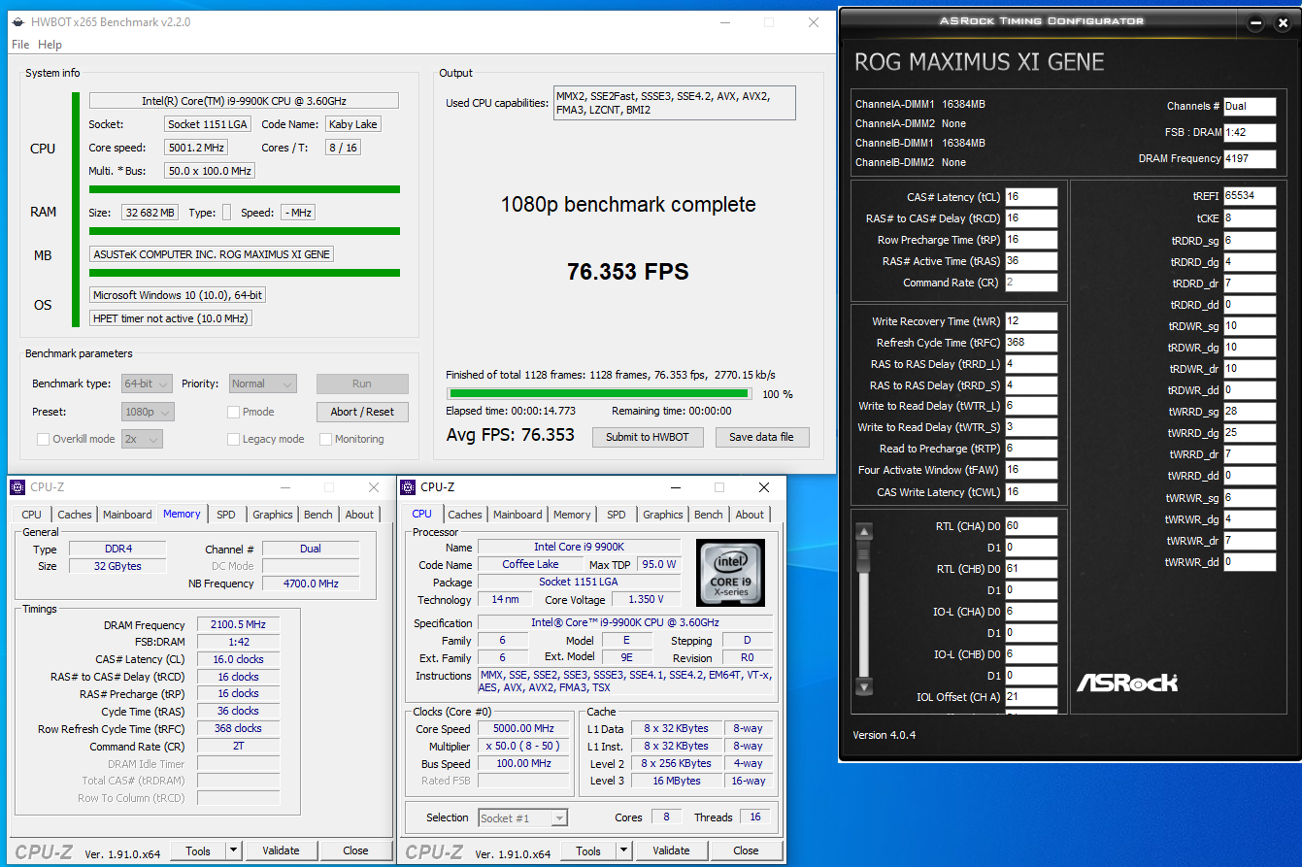
Task: Open the Overkill mode 2x multiplier dropdown
Action: point(142,439)
